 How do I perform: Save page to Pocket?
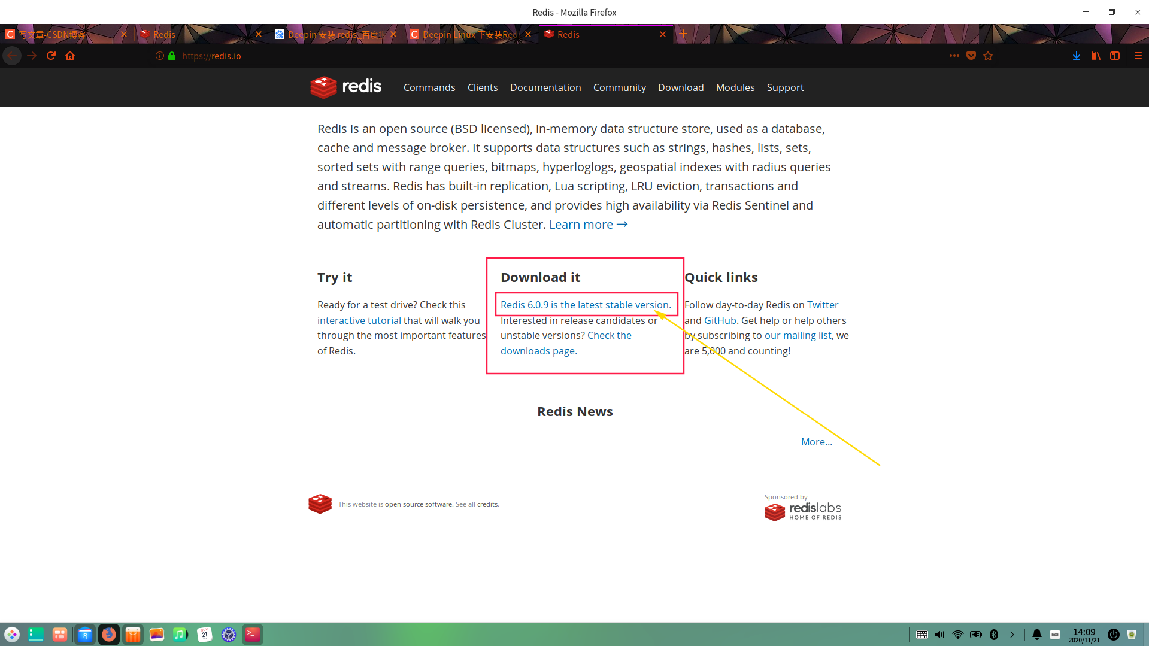(x=971, y=56)
